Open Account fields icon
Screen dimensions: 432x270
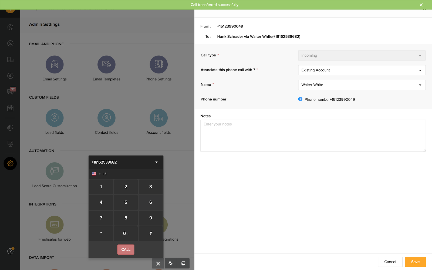(x=158, y=118)
